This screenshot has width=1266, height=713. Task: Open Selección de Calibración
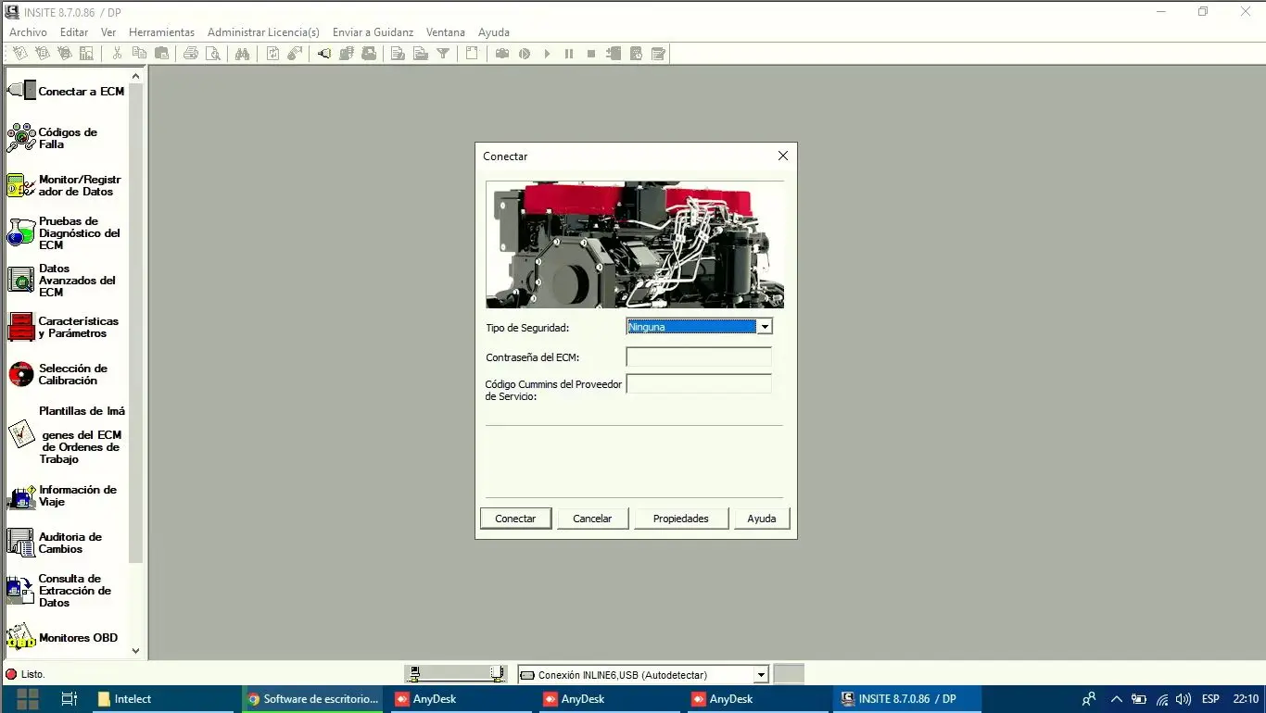[x=57, y=374]
